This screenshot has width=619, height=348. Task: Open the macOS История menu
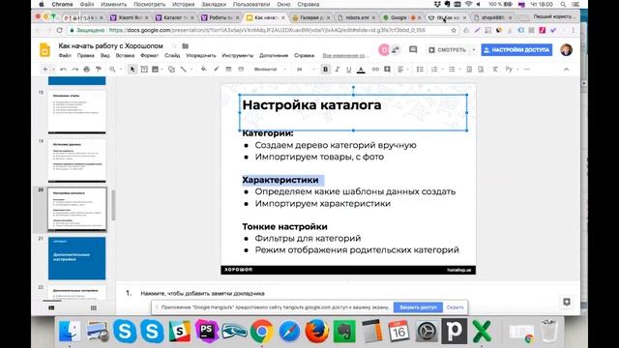(x=183, y=4)
